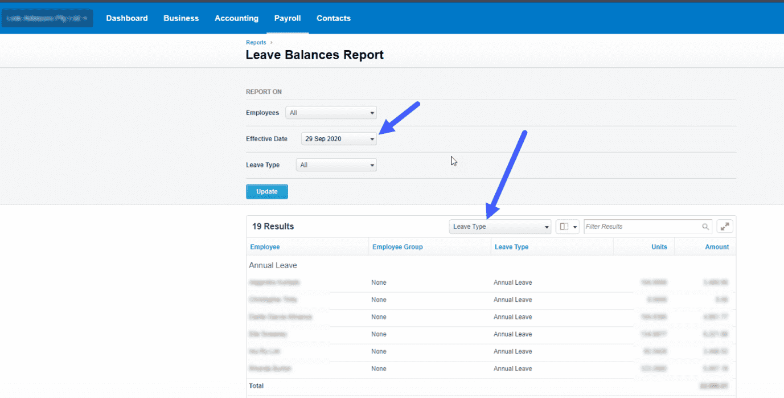The width and height of the screenshot is (784, 398).
Task: Sort by the Employee column header
Action: point(265,247)
